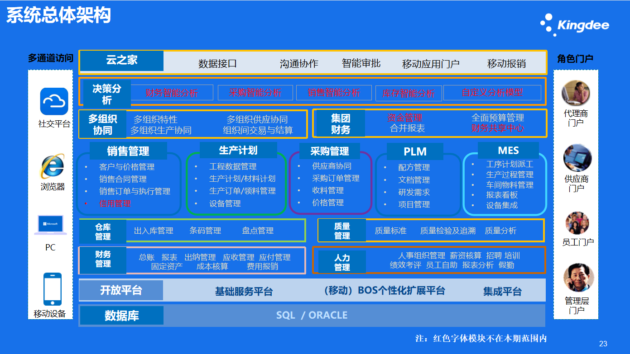Select the PLM module title
Screen dimensions: 630x354
[x=415, y=151]
